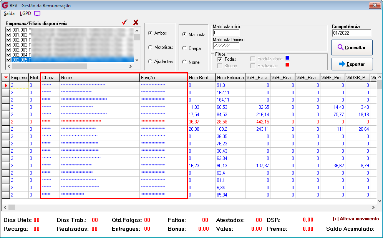Click the red check mark select-all icon
Screen dimensions: 383x238
[124, 22]
